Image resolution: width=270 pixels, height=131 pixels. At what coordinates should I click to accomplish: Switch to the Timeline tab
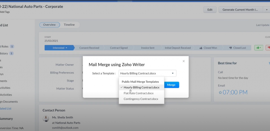tap(69, 25)
